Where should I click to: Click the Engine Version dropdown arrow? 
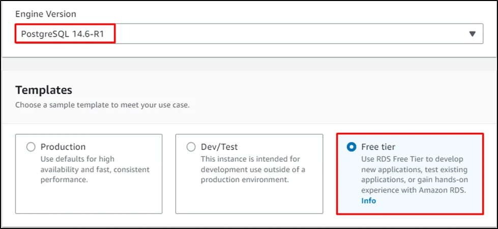472,34
